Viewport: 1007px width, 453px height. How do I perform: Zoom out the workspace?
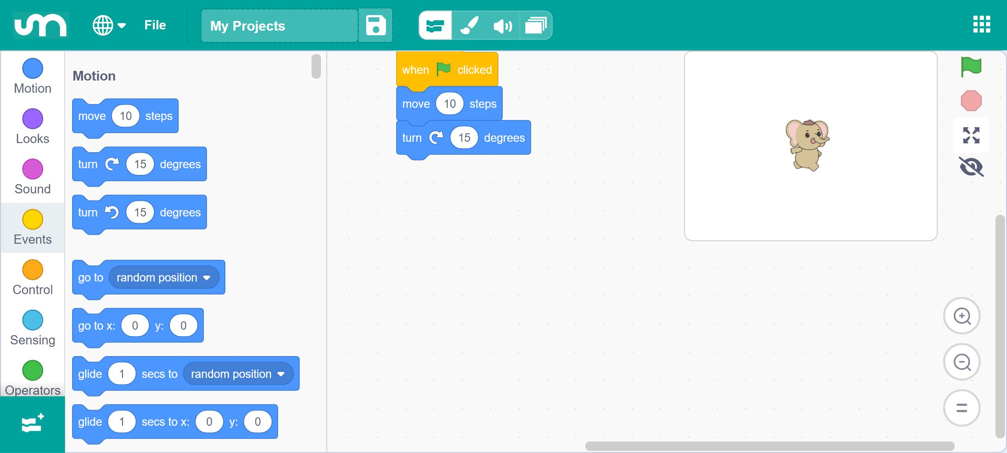[x=962, y=362]
